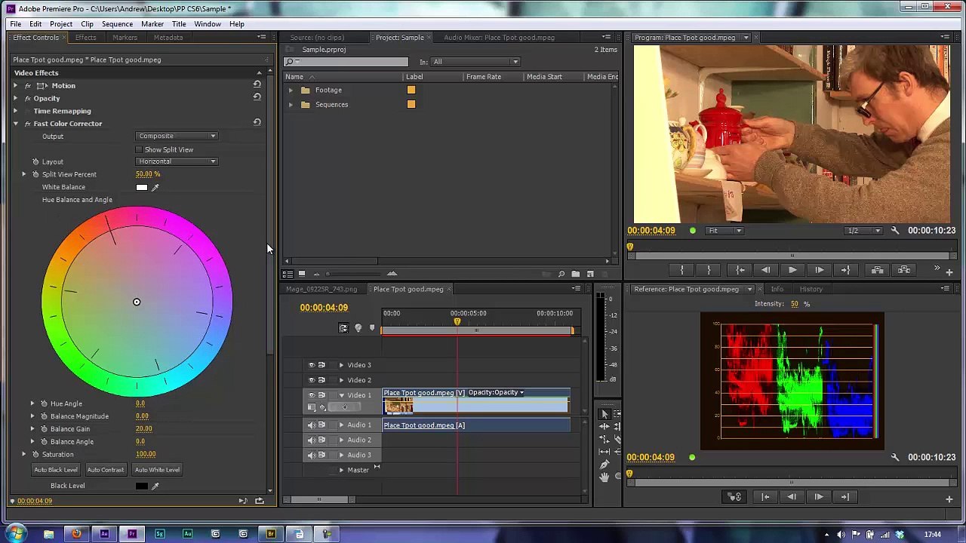Reset the Fast Color Corrector effect
Viewport: 966px width, 543px height.
tap(257, 122)
